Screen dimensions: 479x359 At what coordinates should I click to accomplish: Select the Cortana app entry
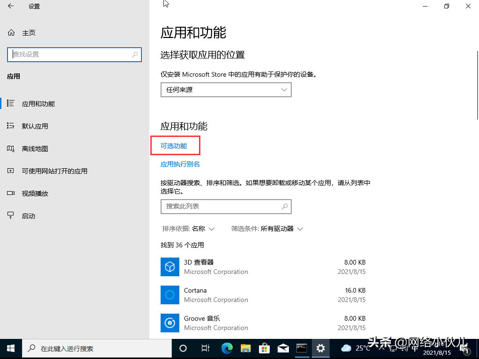(x=195, y=294)
